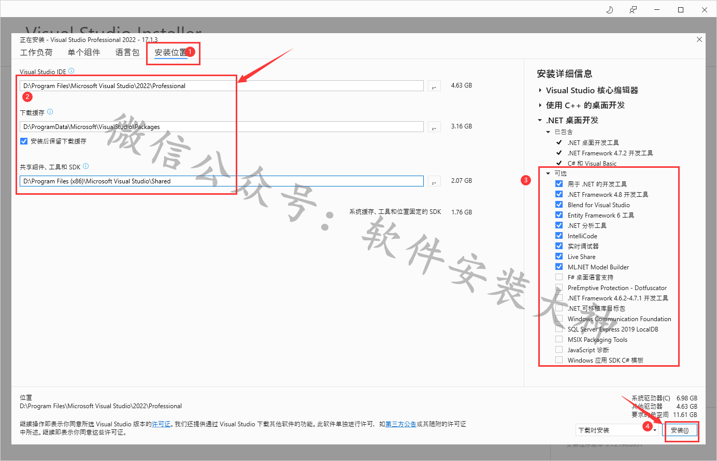Click the .NET 桌面开发工具 included item
Image resolution: width=717 pixels, height=461 pixels.
pyautogui.click(x=593, y=143)
